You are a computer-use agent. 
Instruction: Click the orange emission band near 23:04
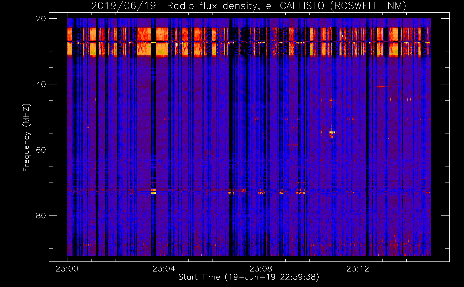point(162,42)
